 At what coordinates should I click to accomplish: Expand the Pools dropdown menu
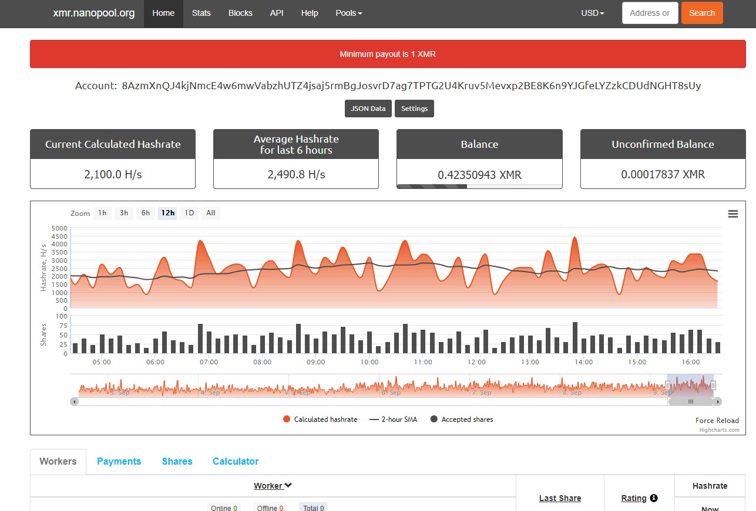(x=348, y=13)
